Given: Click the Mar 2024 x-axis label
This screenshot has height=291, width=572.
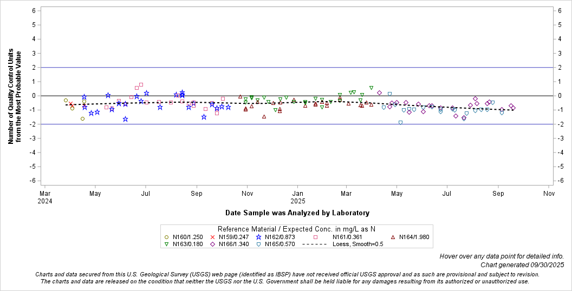Looking at the screenshot, I should (45, 196).
